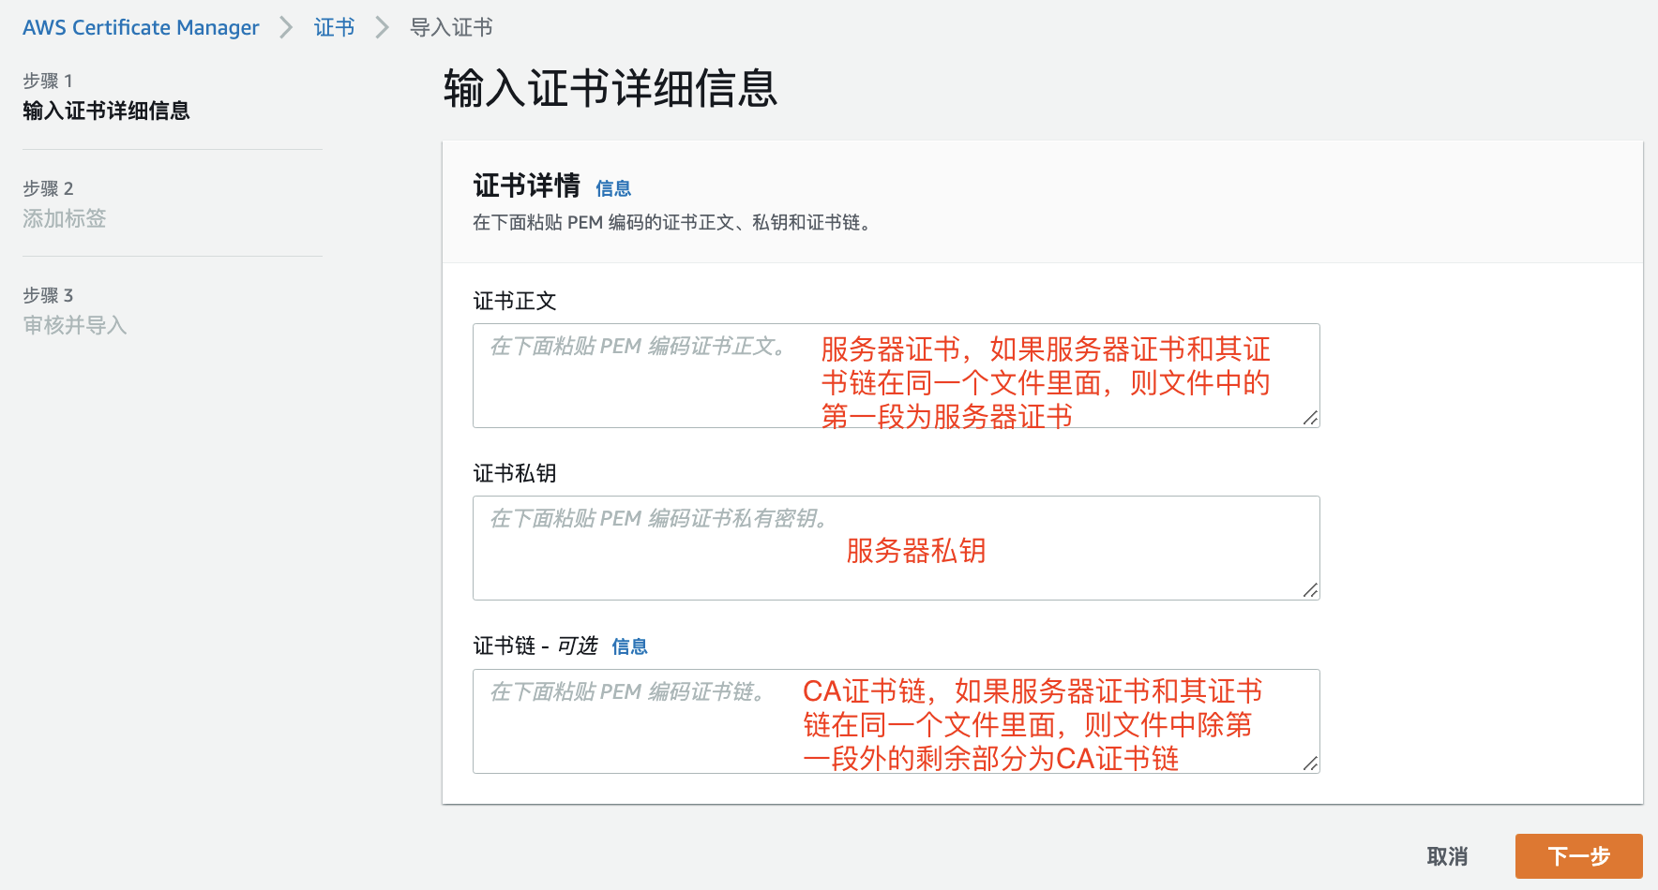
Task: Click the 导入证书 breadcrumb item
Action: (x=451, y=27)
